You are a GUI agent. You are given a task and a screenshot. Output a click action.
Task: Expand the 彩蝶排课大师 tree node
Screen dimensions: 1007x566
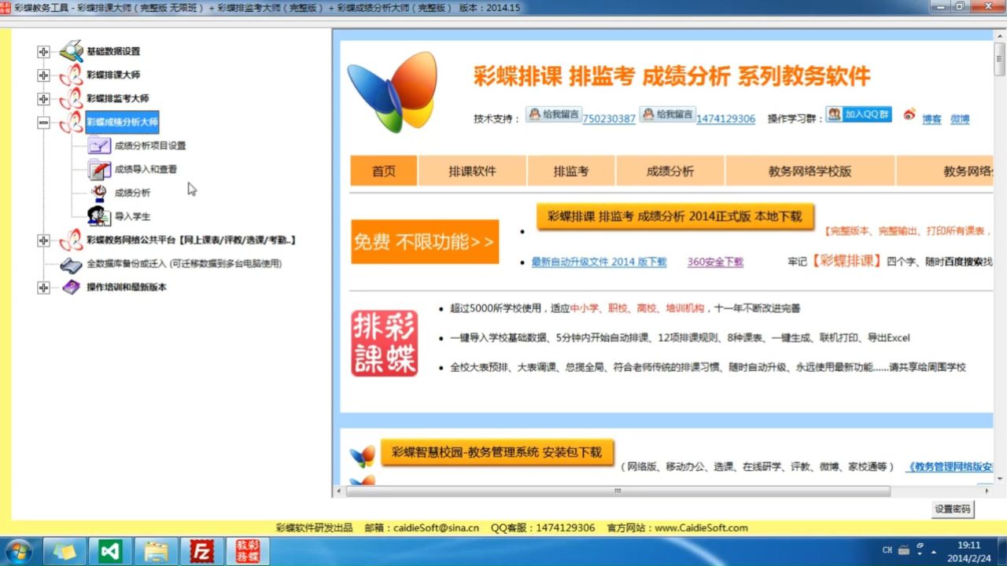43,75
